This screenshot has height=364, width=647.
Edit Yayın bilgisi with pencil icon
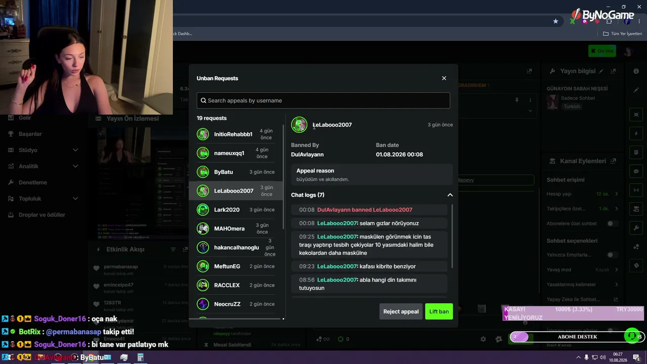[x=602, y=71]
